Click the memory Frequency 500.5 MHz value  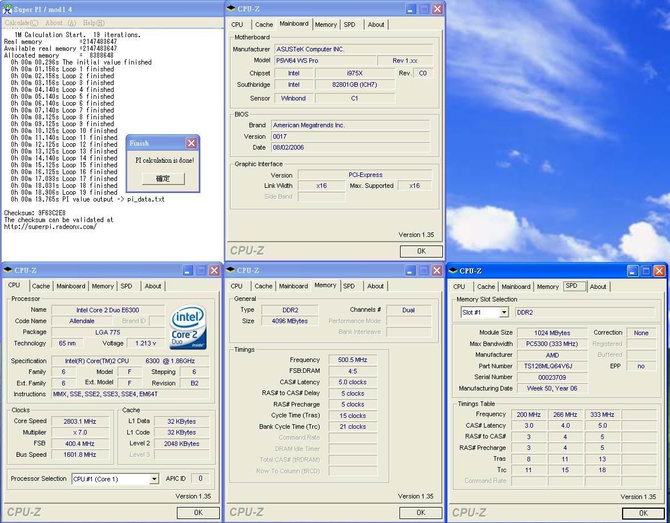pyautogui.click(x=353, y=360)
